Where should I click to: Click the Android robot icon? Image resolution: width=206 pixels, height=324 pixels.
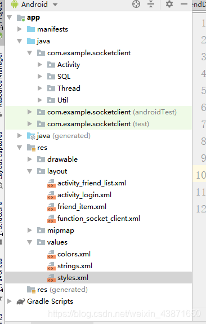coord(15,4)
